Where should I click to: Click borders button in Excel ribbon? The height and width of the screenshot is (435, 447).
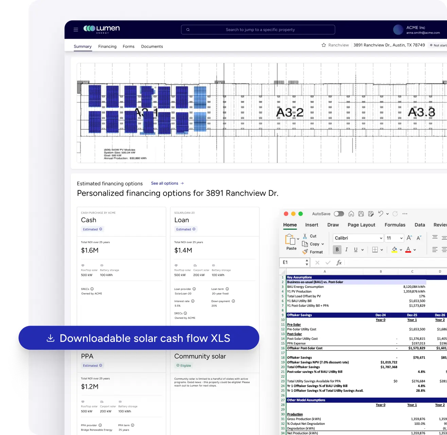coord(375,250)
